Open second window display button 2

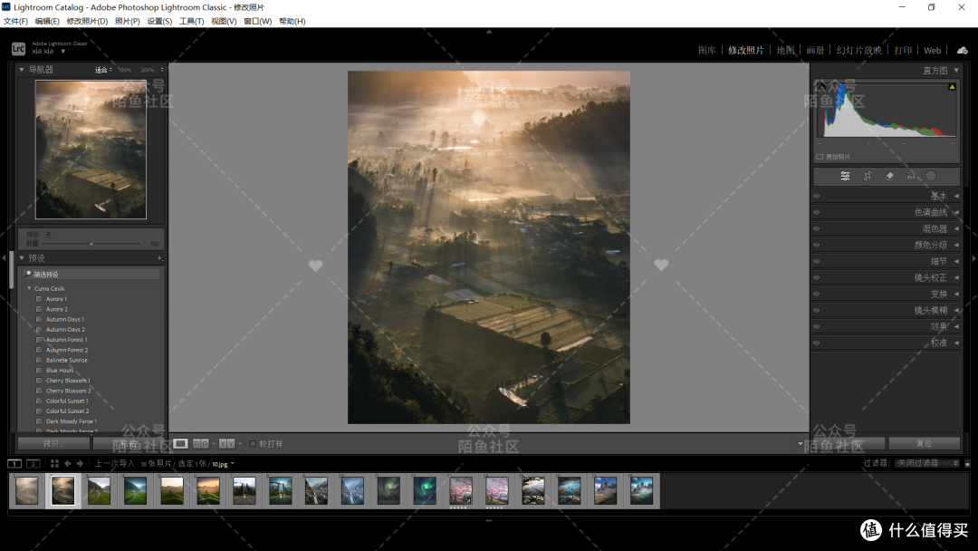click(34, 464)
